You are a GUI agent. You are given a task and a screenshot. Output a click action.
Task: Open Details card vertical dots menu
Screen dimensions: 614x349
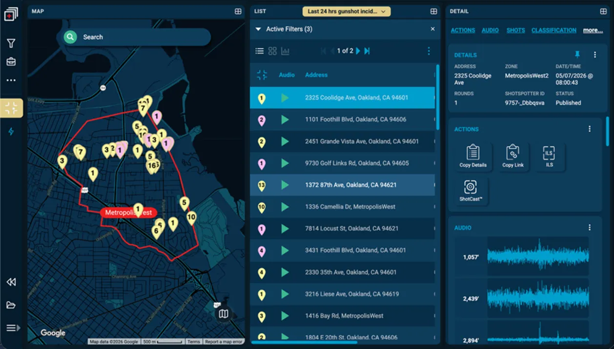[x=595, y=55]
